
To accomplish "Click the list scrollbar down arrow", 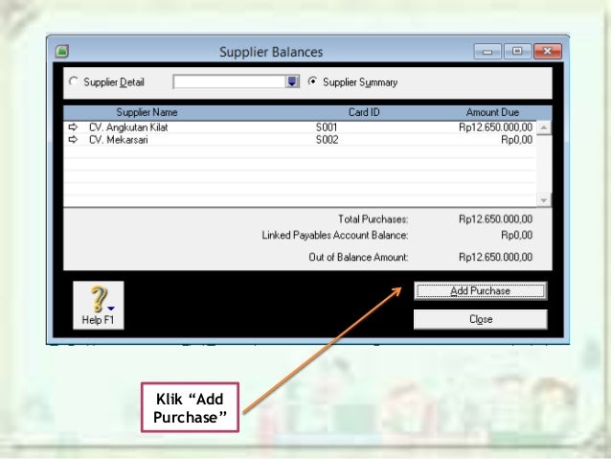I will pyautogui.click(x=544, y=200).
